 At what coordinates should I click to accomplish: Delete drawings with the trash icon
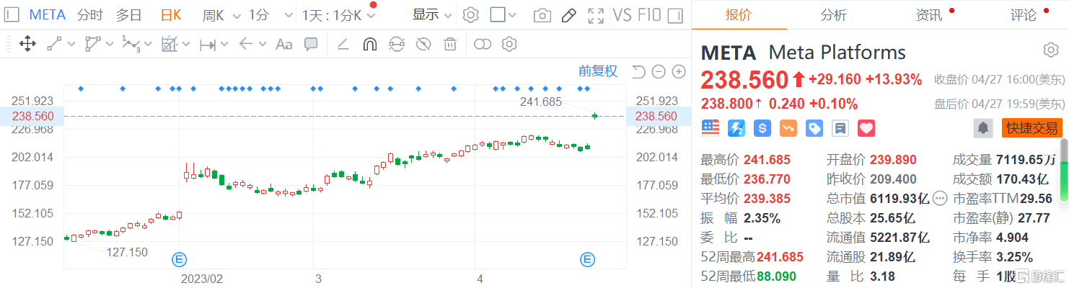point(450,45)
